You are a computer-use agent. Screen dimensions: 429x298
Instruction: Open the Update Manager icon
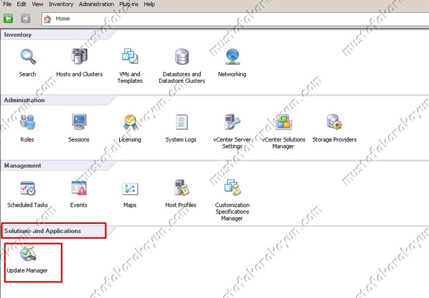[28, 253]
